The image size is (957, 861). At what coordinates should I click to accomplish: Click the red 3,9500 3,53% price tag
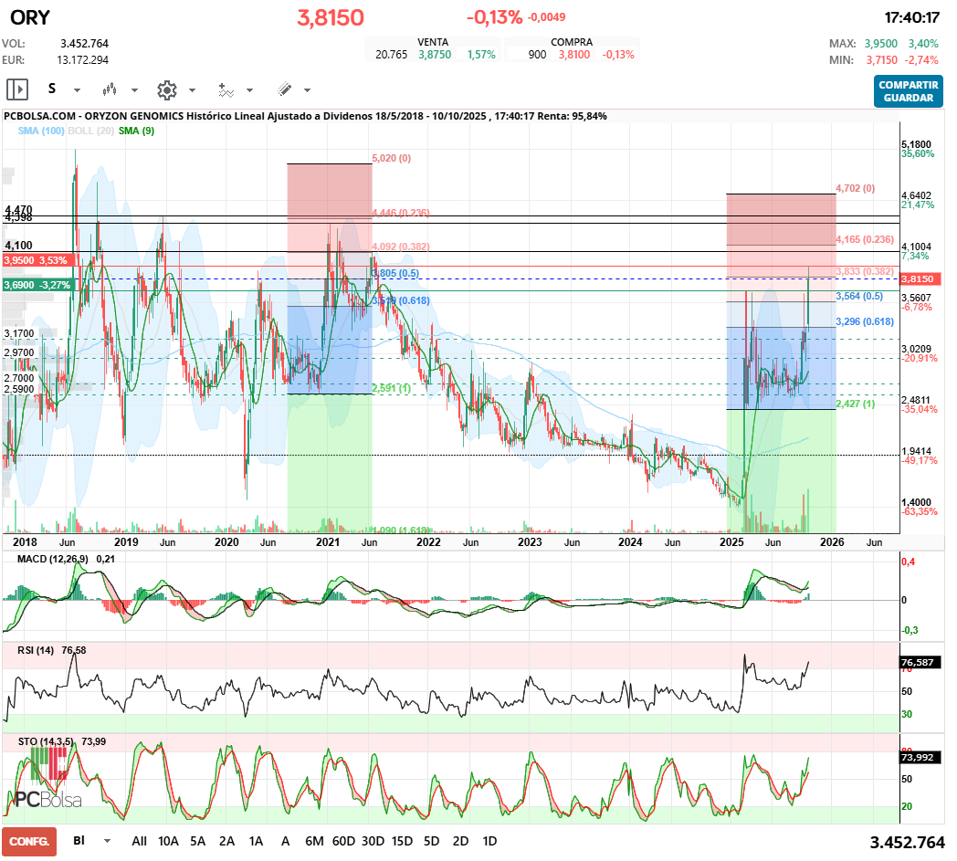coord(37,260)
